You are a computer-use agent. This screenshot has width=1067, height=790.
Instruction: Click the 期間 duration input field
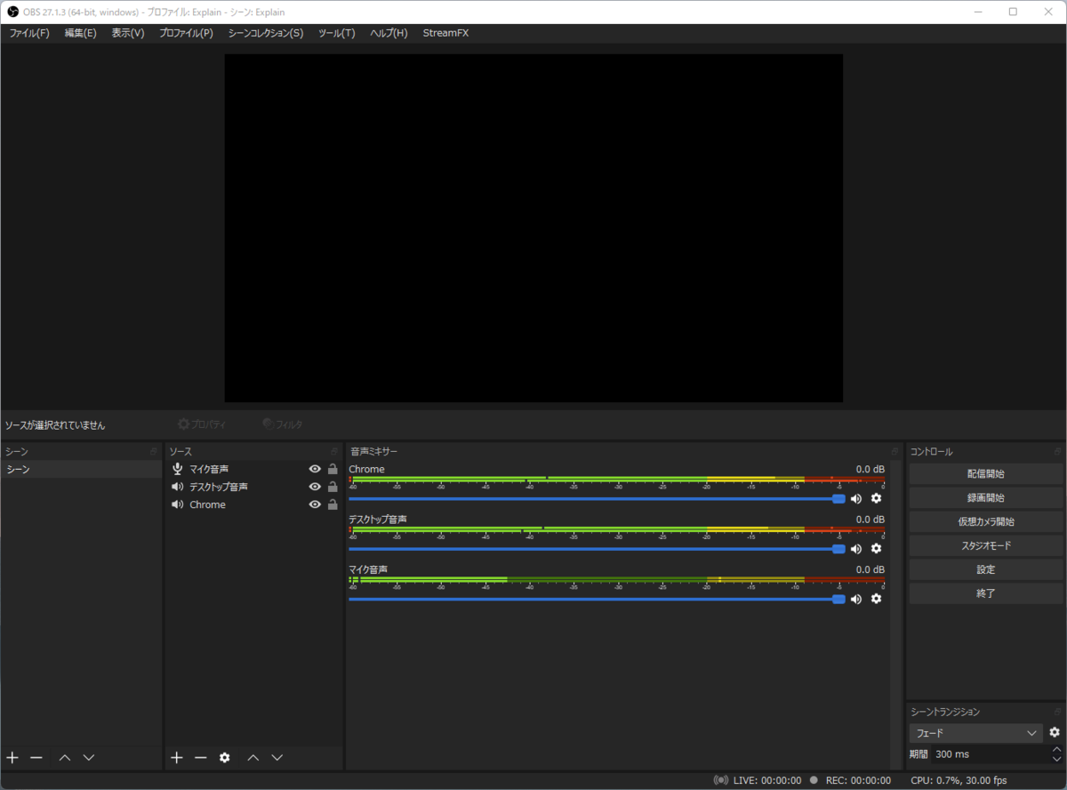[987, 754]
